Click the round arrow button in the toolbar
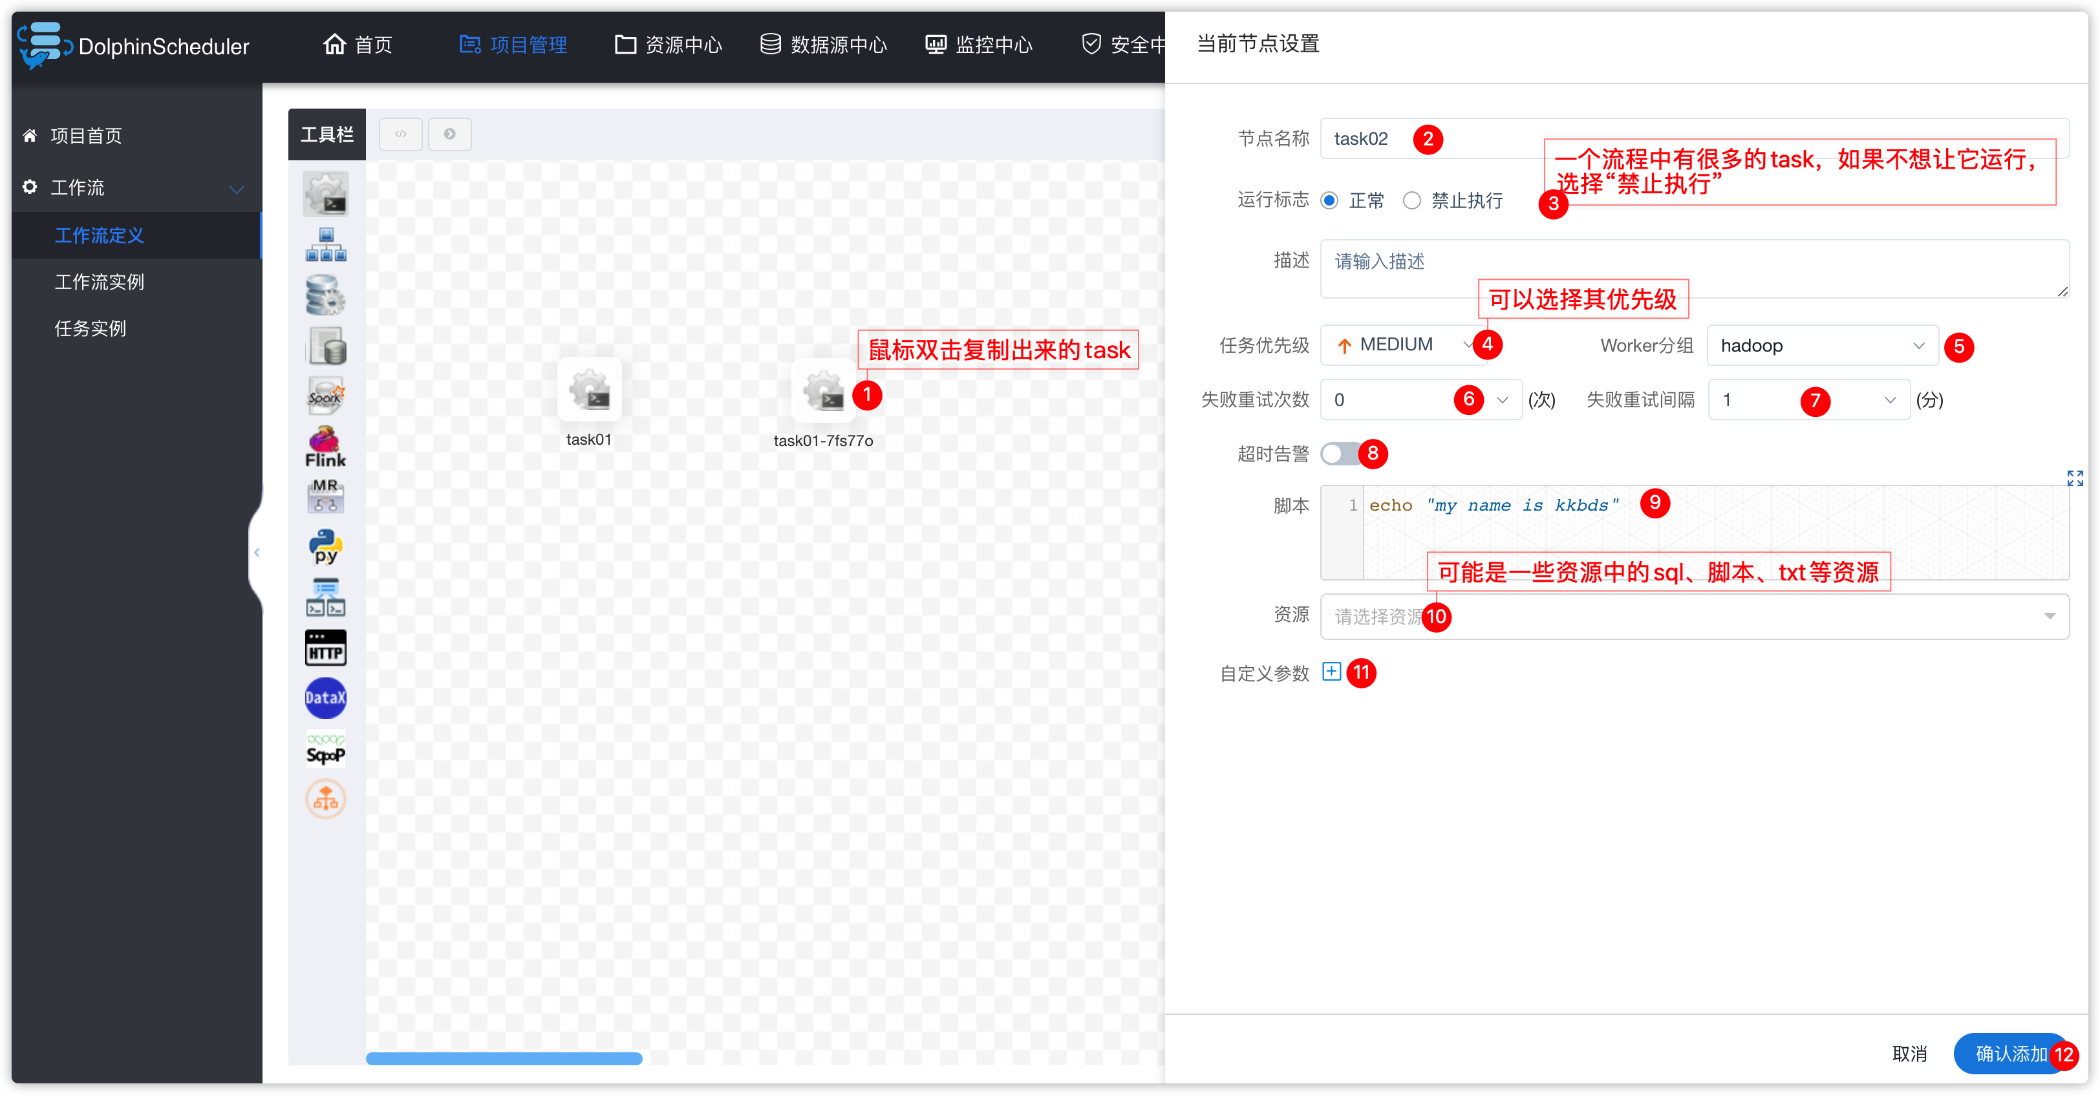Image resolution: width=2100 pixels, height=1095 pixels. [449, 134]
